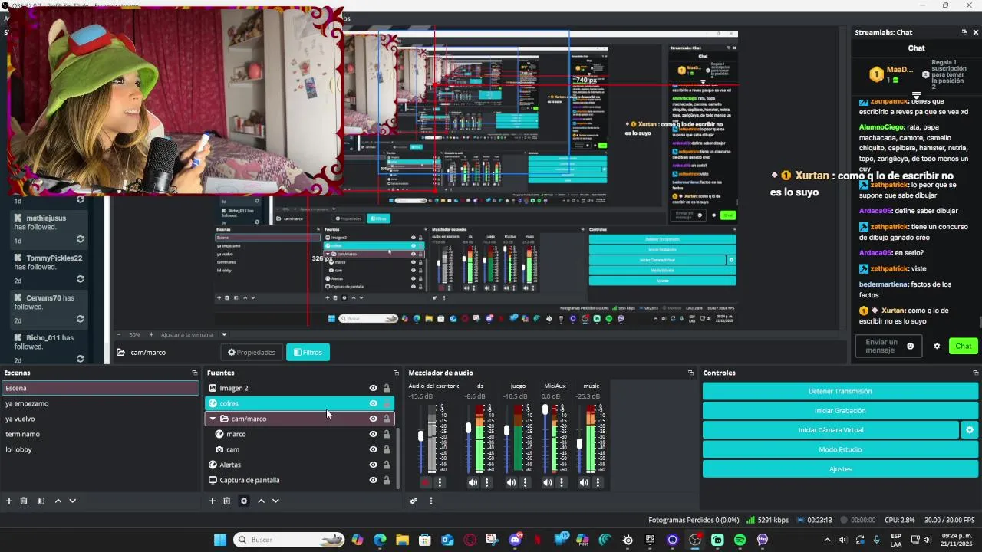Toggle lock on Imagen 2 source
This screenshot has width=982, height=552.
pos(387,388)
